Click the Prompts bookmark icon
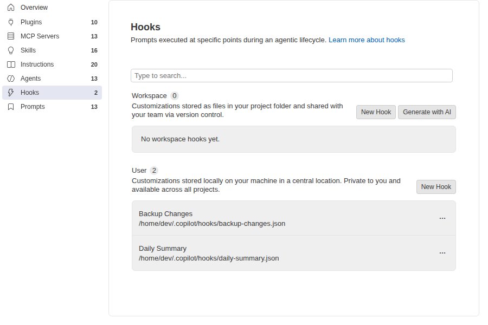 pyautogui.click(x=11, y=107)
